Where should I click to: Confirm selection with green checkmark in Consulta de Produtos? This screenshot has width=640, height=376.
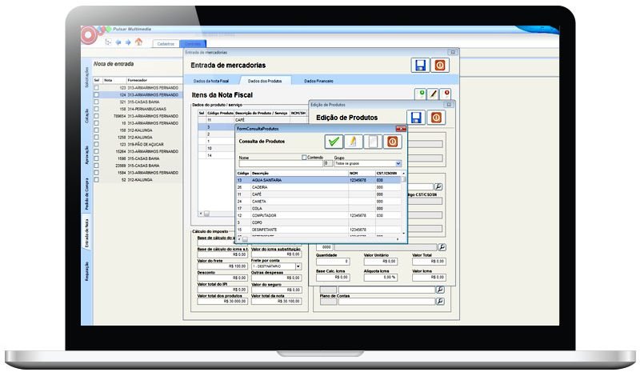333,142
